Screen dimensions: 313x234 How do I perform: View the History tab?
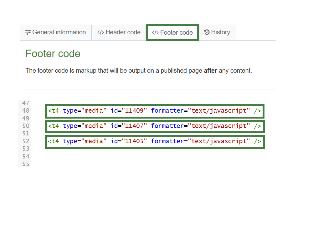coord(218,32)
